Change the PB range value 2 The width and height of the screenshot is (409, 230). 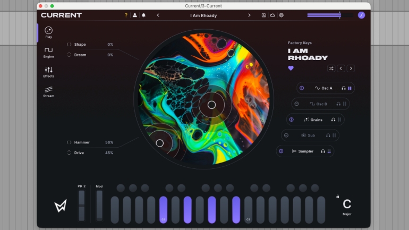click(x=84, y=186)
